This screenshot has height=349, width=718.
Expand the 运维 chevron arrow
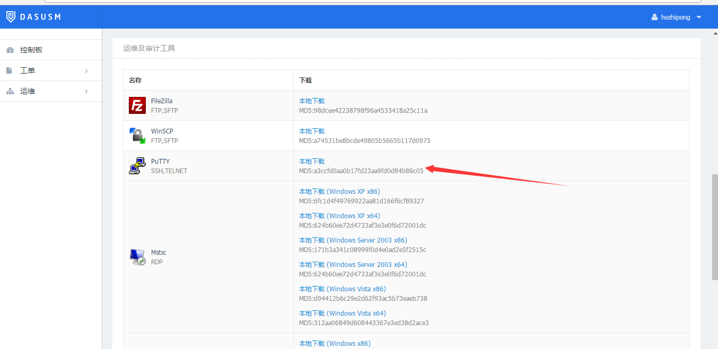86,92
